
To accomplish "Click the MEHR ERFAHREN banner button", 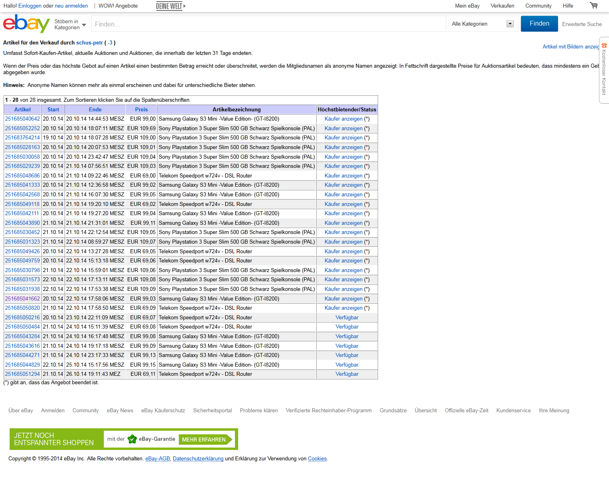I will [205, 440].
